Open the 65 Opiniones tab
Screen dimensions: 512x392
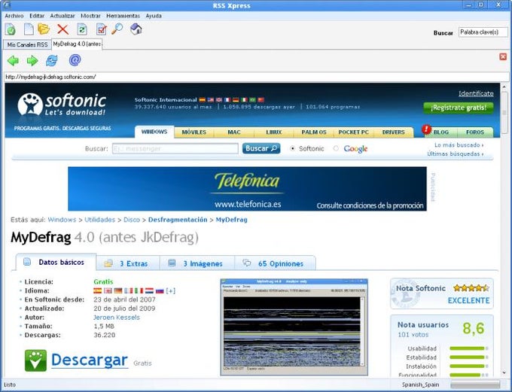coord(275,263)
